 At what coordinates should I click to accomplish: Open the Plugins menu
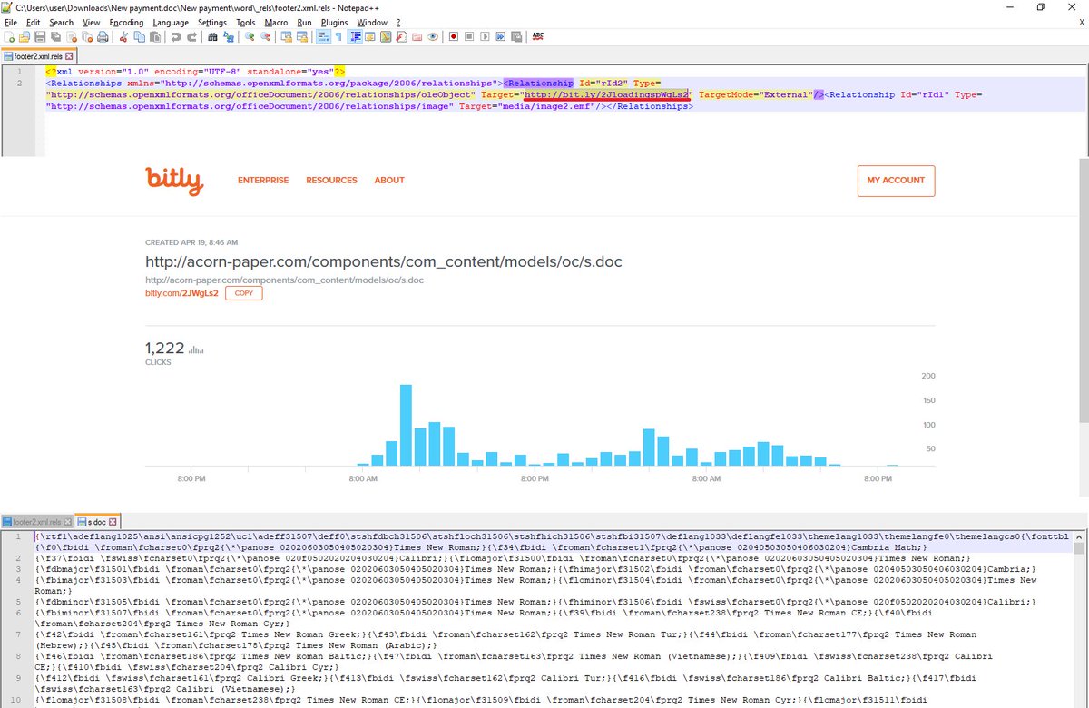[x=335, y=22]
